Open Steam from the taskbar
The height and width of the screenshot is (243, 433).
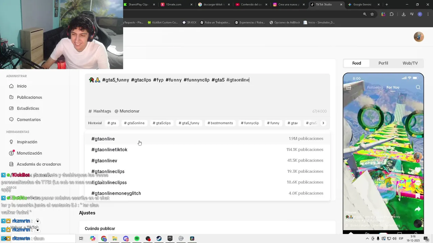[159, 239]
